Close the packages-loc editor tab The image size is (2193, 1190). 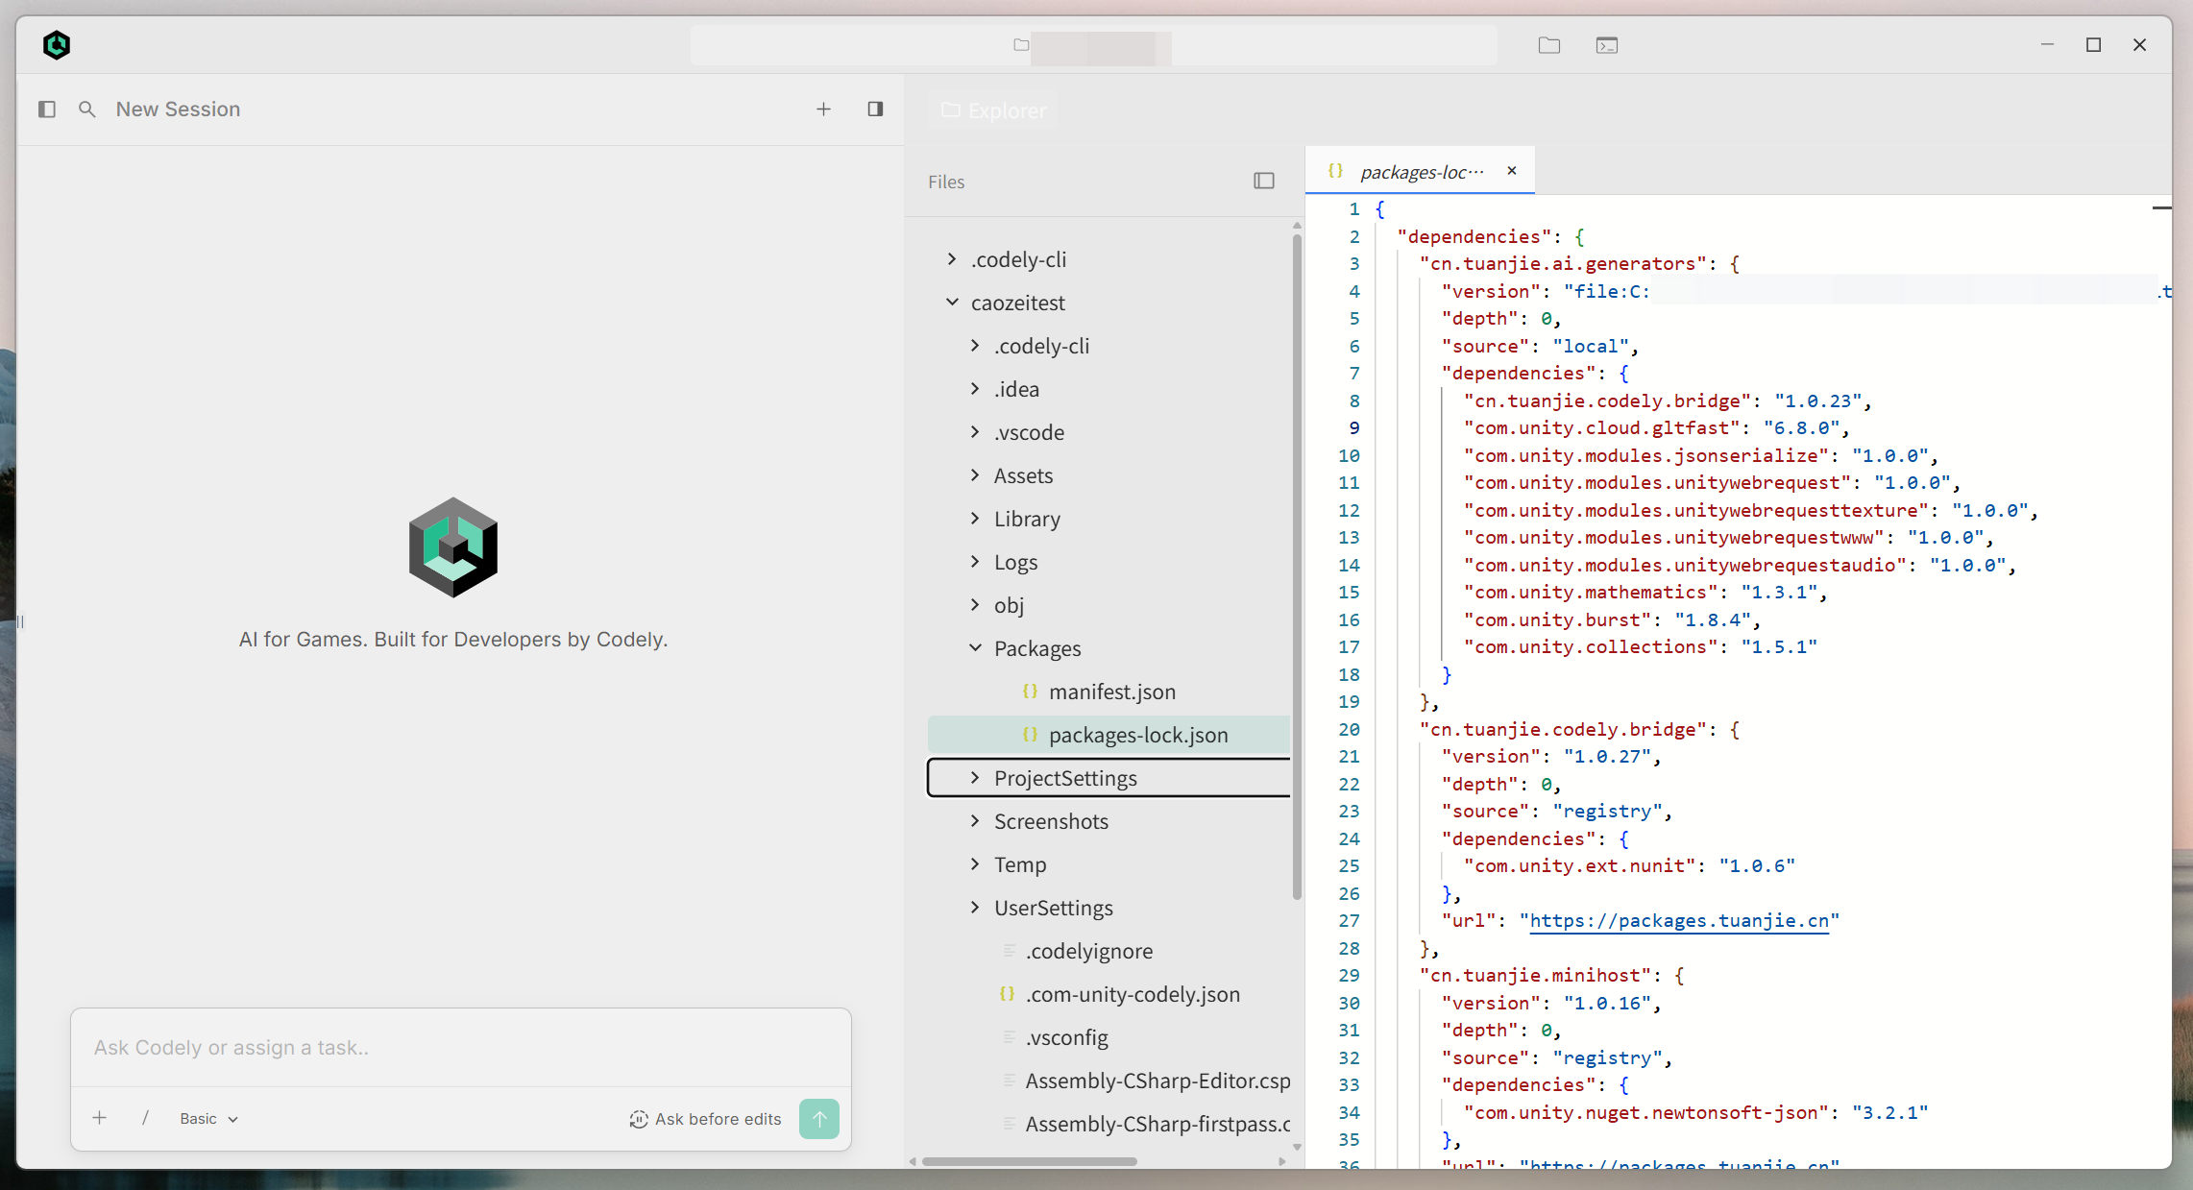coord(1512,171)
